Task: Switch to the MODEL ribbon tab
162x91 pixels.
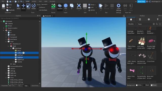Action: click(34, 2)
